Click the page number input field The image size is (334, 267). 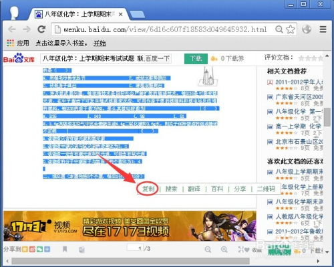[x=135, y=248]
